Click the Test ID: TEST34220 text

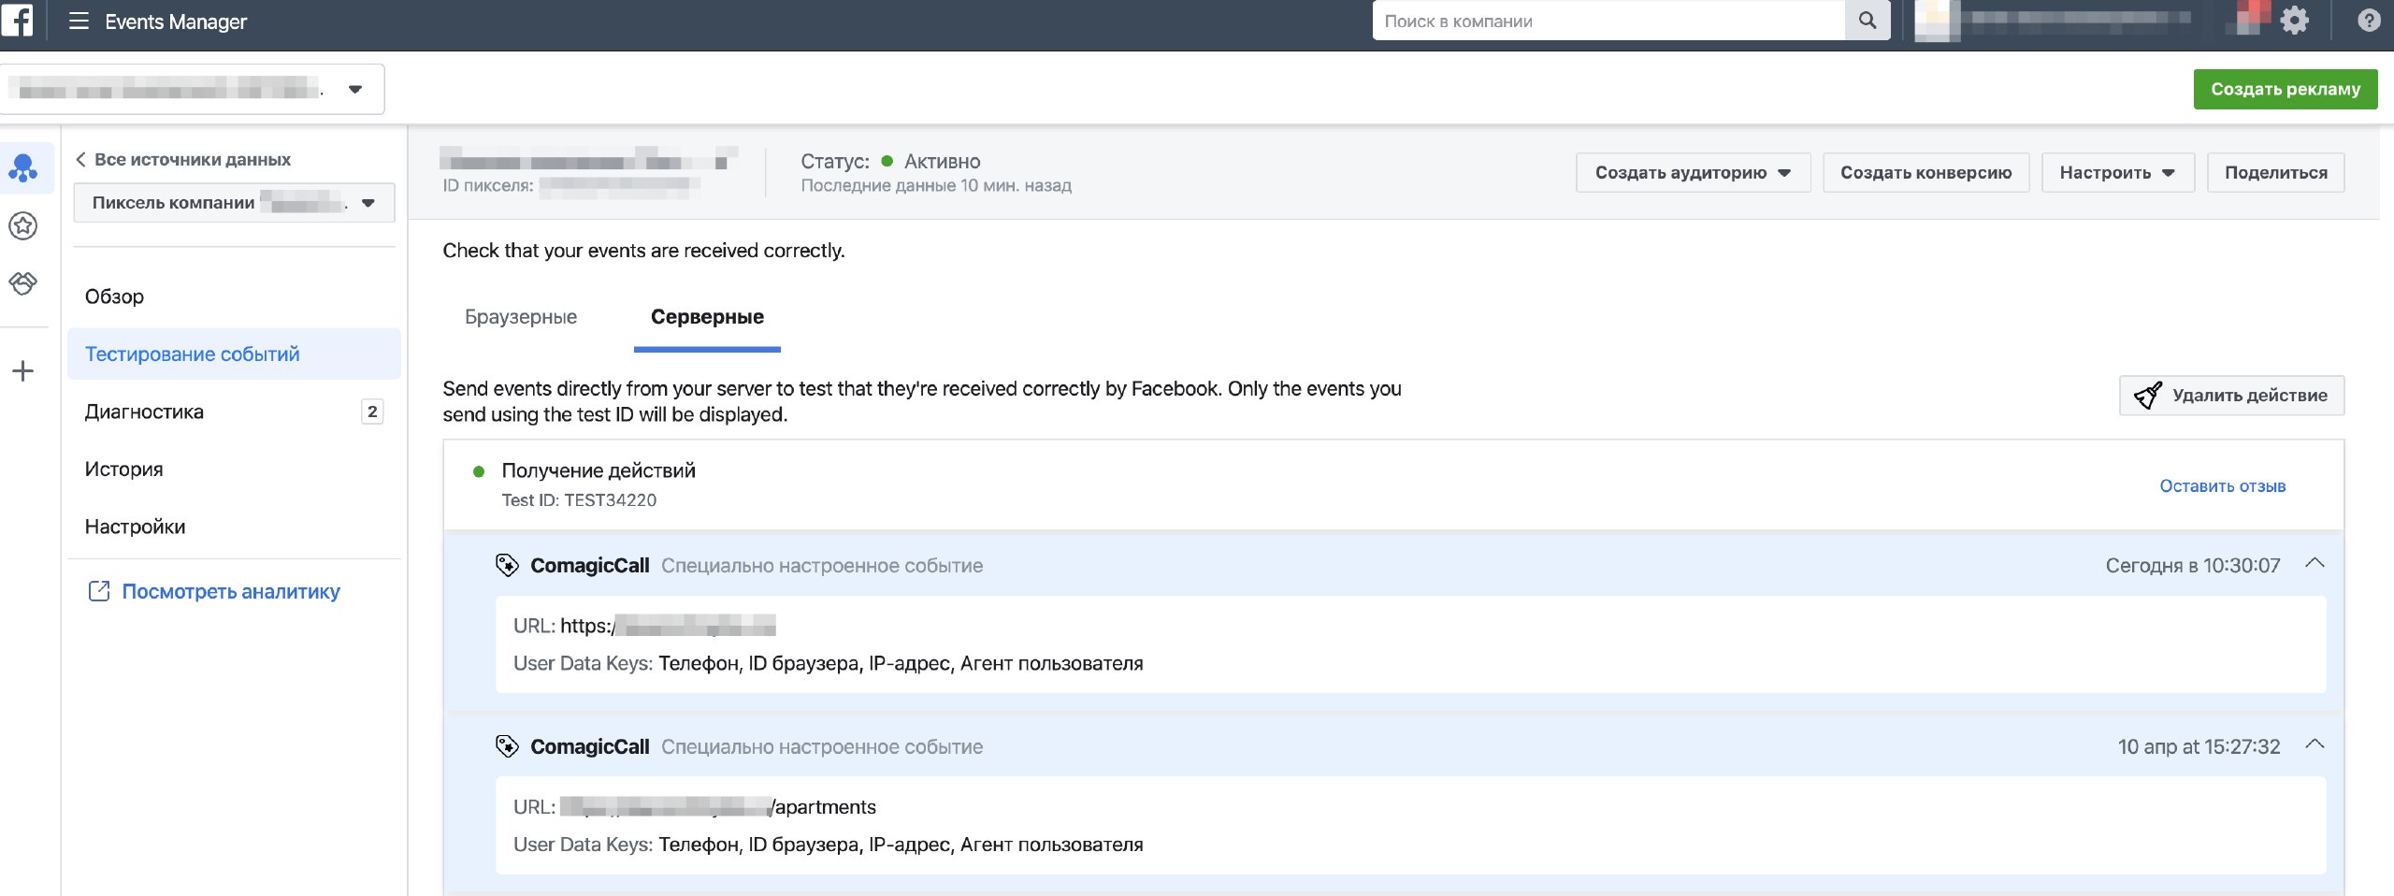pos(579,500)
